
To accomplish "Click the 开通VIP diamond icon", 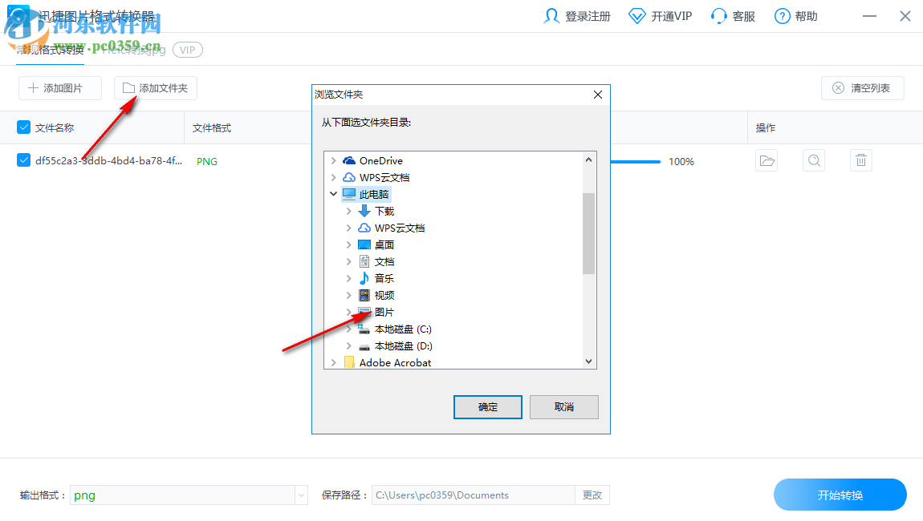I will [x=636, y=15].
